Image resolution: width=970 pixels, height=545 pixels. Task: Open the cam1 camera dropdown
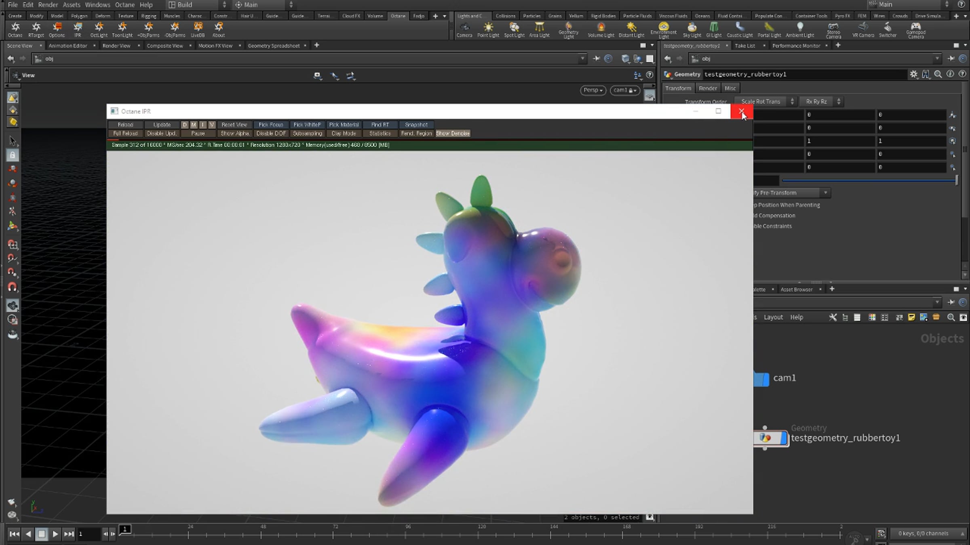[625, 90]
